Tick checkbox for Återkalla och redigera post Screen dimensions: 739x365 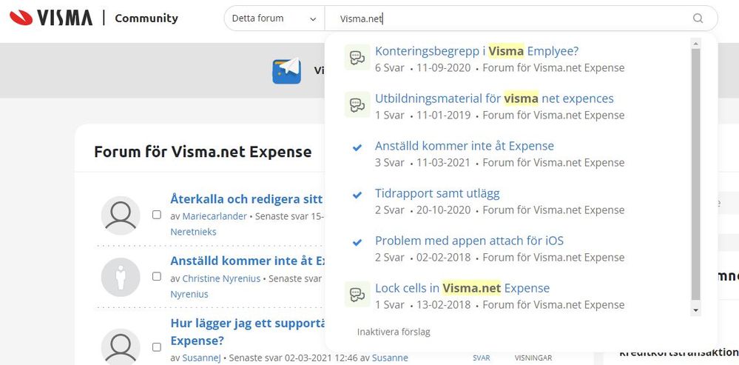click(x=157, y=215)
